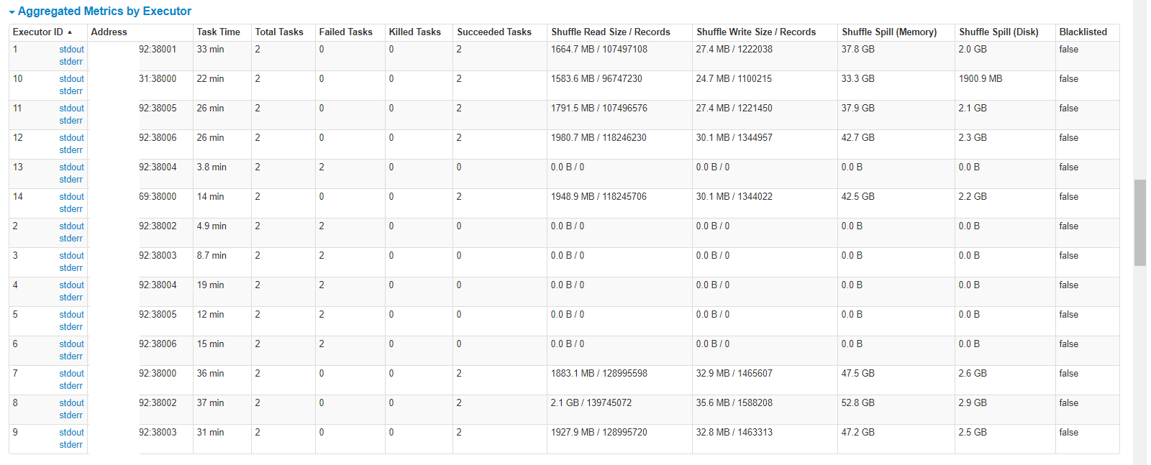Sort by Shuffle Spill (Memory) column header
This screenshot has width=1151, height=465.
(x=889, y=32)
